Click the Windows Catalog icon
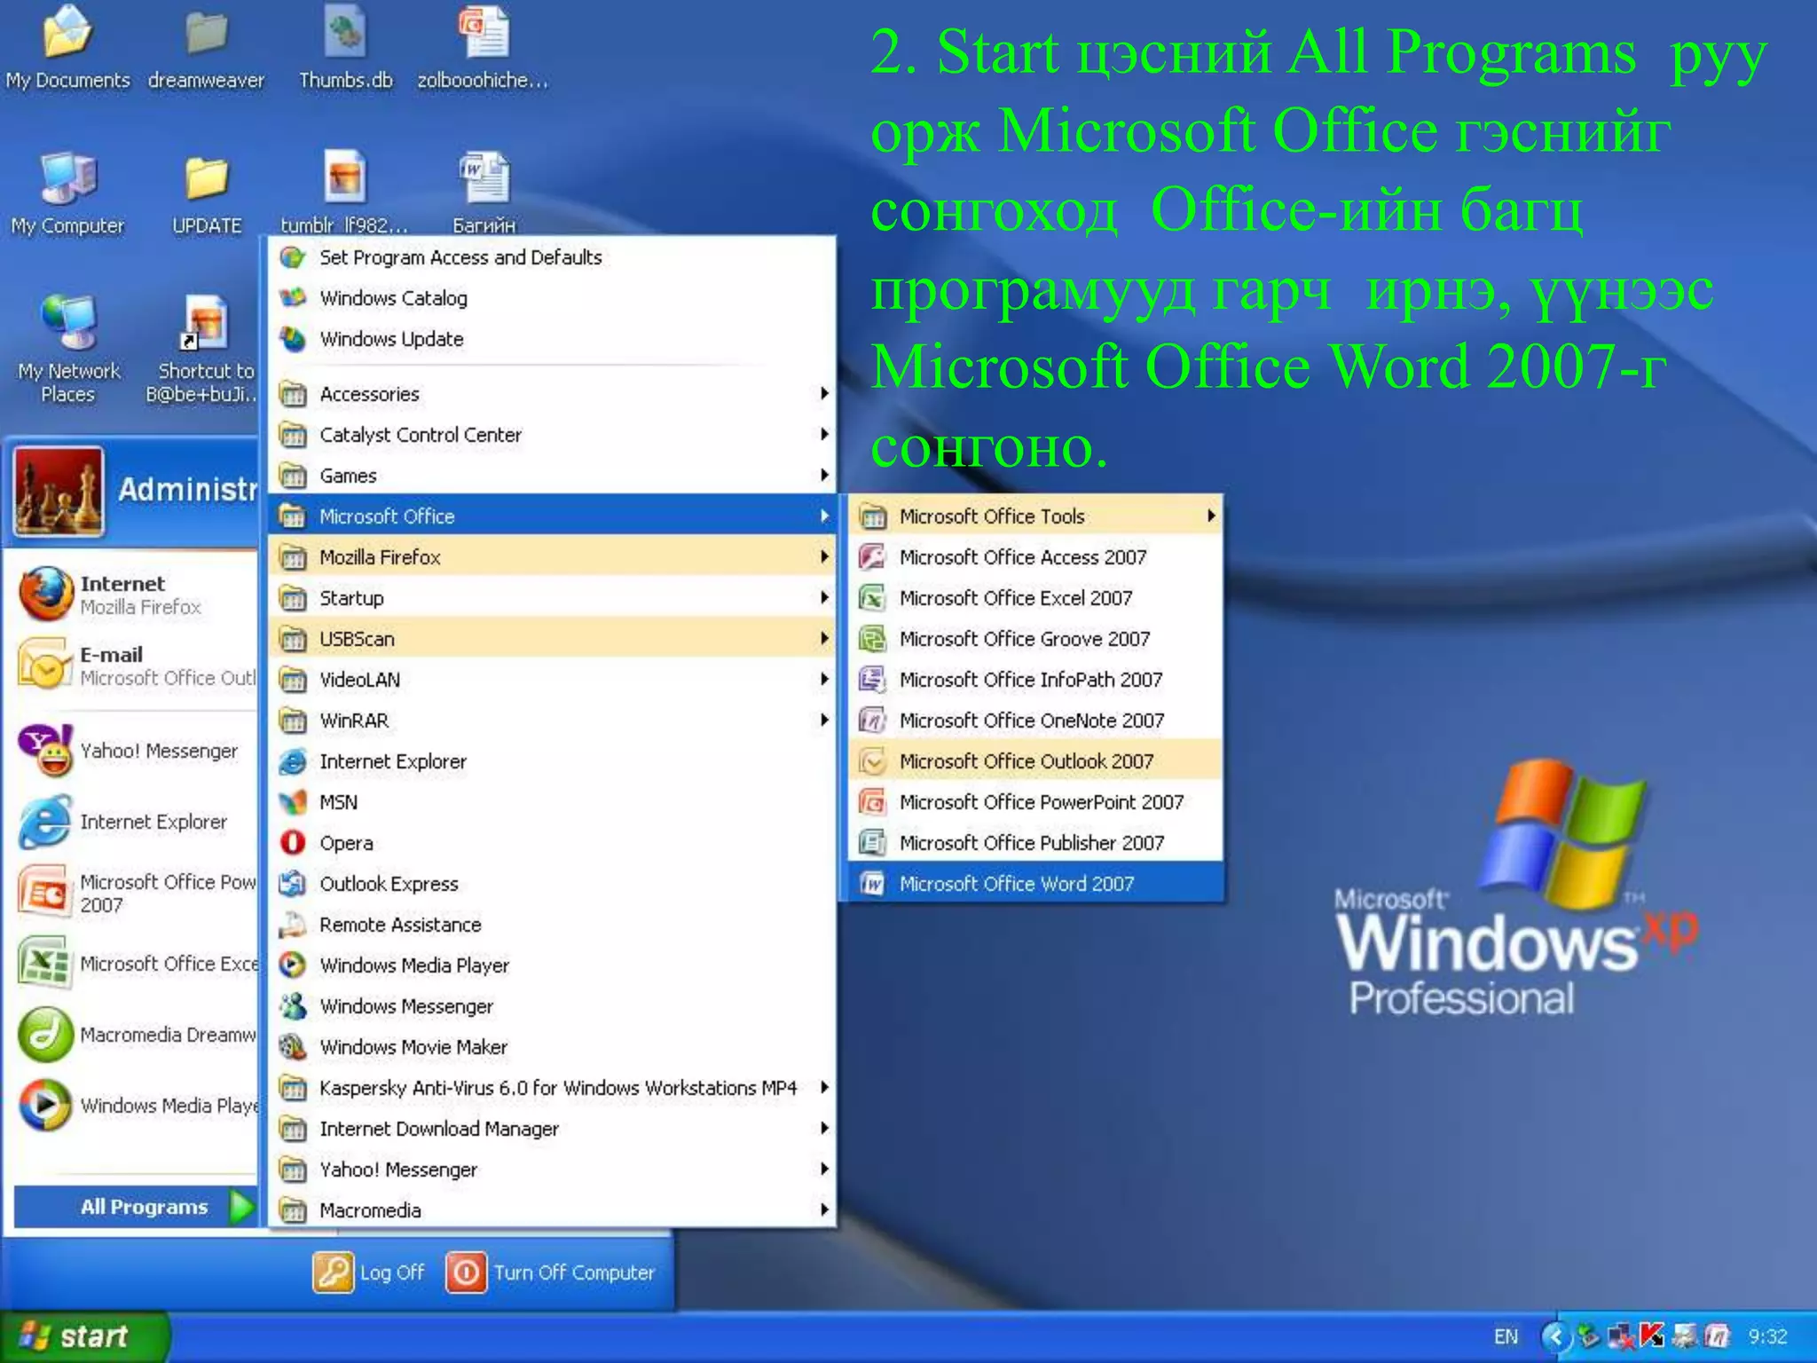This screenshot has width=1817, height=1363. pos(293,298)
